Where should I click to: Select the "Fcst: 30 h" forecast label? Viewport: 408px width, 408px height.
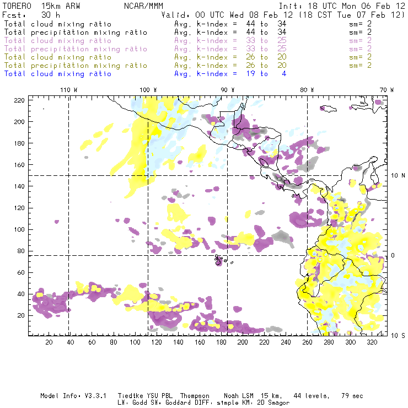(x=31, y=15)
